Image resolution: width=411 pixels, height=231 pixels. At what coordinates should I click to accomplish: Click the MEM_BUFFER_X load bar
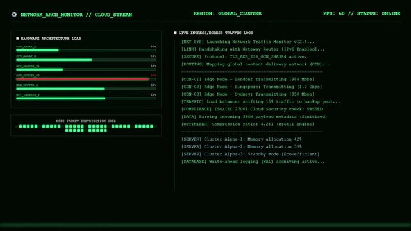coord(86,89)
